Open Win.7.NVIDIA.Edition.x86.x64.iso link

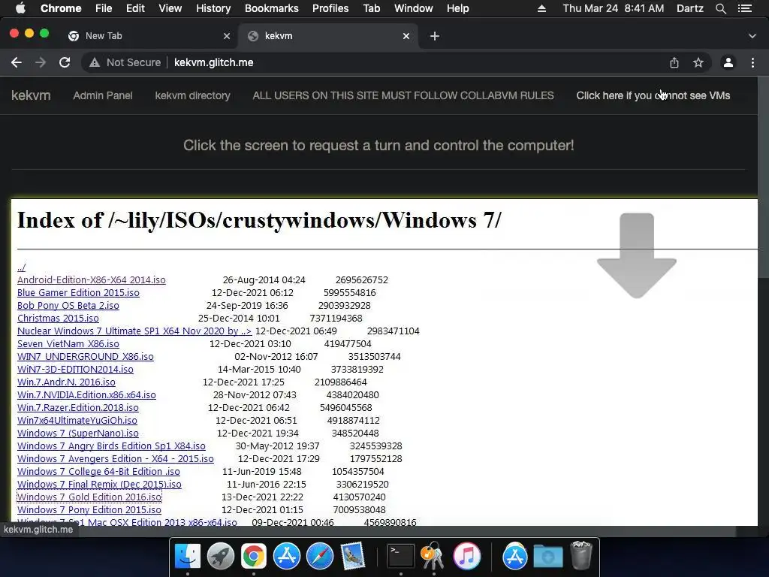coord(86,394)
